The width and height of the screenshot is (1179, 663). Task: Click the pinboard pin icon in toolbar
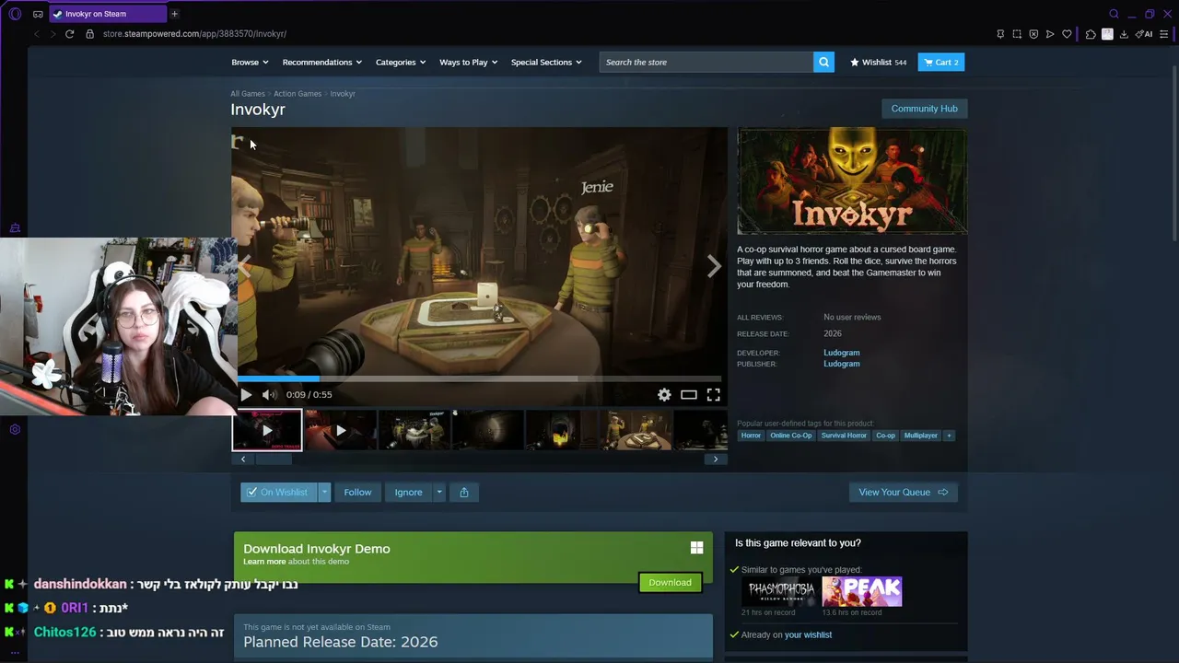coord(1000,34)
